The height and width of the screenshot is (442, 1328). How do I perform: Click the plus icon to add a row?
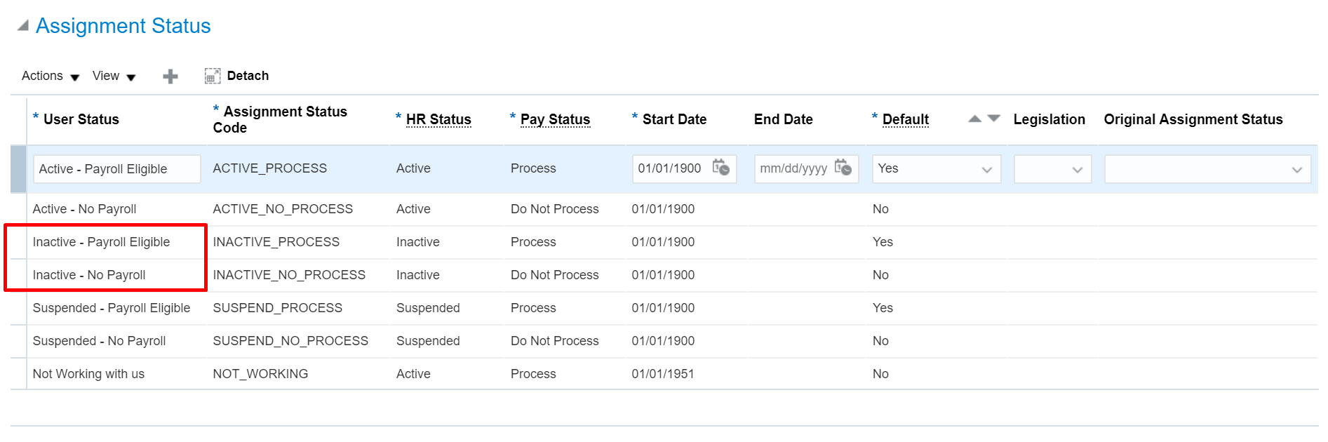pos(170,76)
